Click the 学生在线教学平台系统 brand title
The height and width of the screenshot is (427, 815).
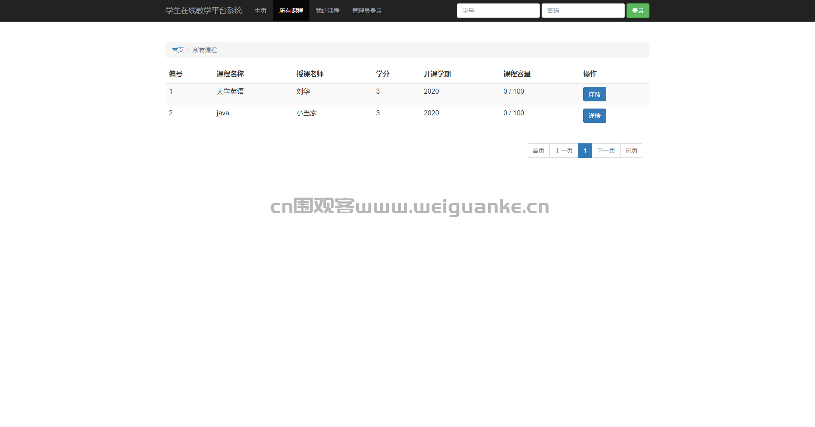coord(204,11)
